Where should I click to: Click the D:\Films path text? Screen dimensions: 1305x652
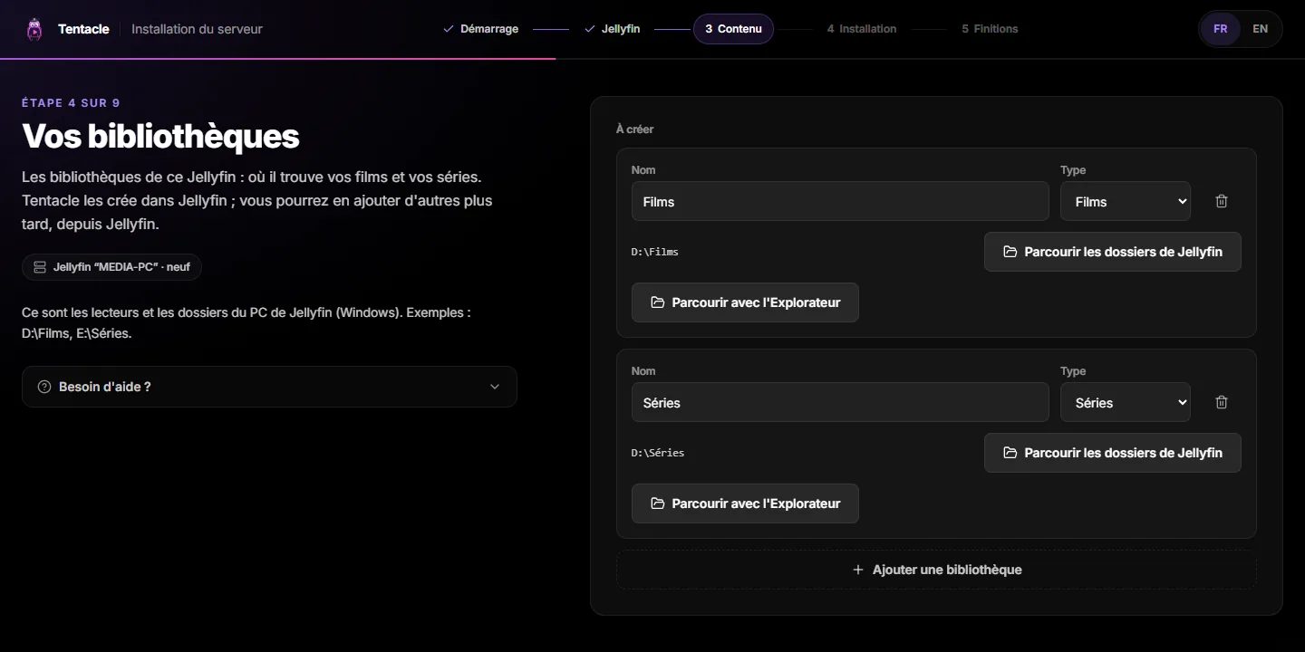click(655, 252)
